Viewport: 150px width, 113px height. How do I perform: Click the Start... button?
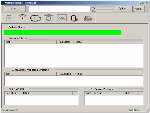15,9
